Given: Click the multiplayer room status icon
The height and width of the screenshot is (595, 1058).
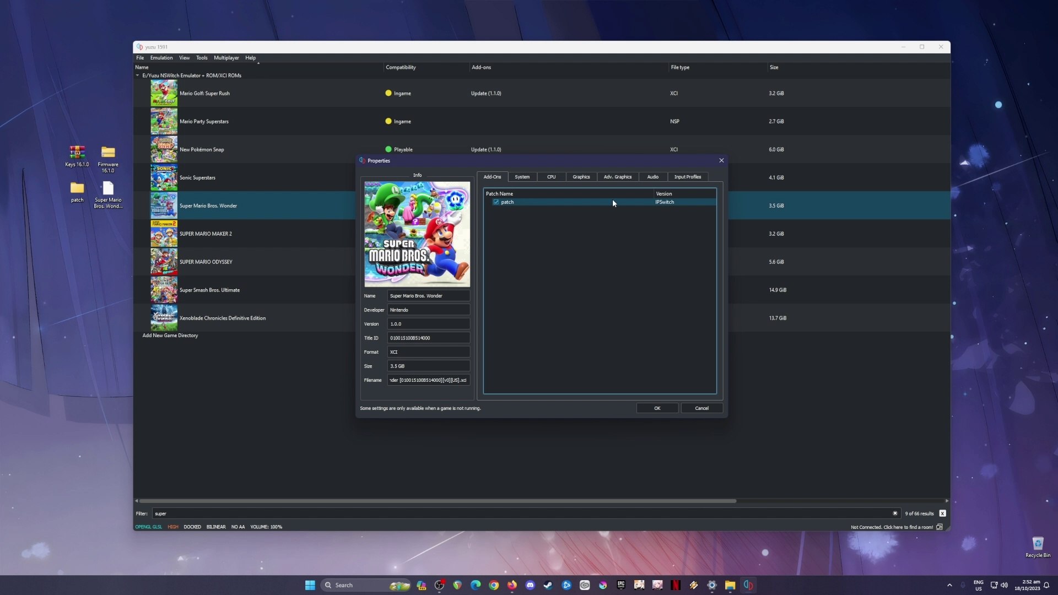Looking at the screenshot, I should (x=940, y=527).
